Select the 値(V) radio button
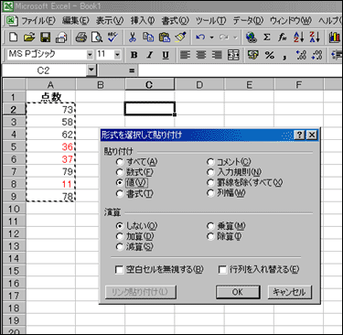The height and width of the screenshot is (335, 343). [x=120, y=183]
